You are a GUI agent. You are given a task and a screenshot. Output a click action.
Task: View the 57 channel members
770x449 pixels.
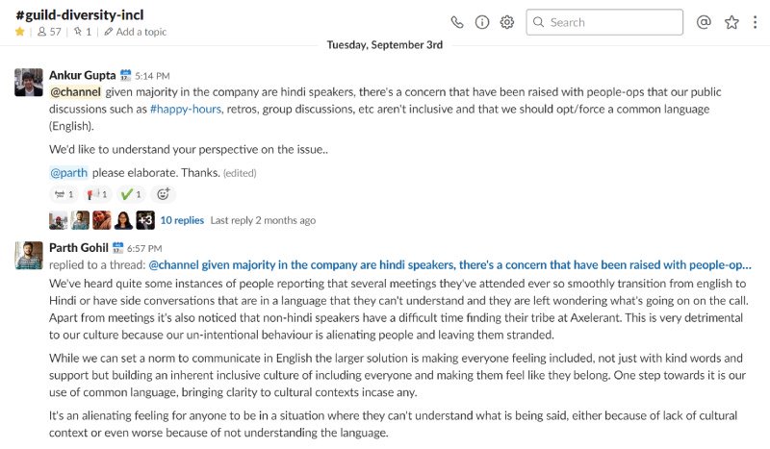click(x=49, y=32)
